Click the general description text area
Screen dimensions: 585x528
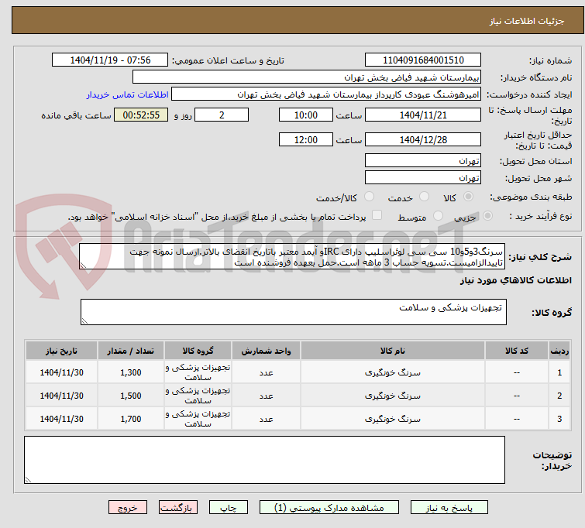click(292, 256)
